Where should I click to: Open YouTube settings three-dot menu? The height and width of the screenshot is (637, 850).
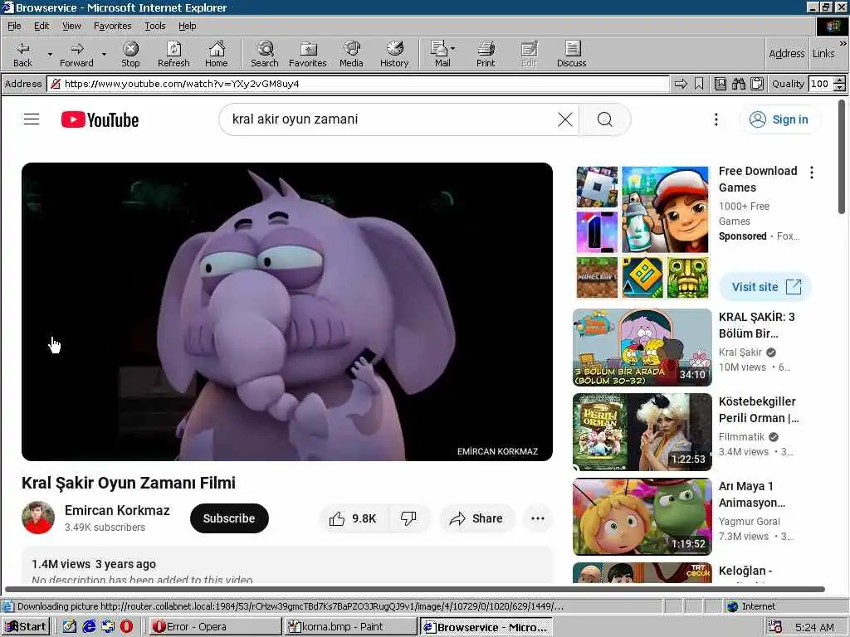tap(716, 119)
